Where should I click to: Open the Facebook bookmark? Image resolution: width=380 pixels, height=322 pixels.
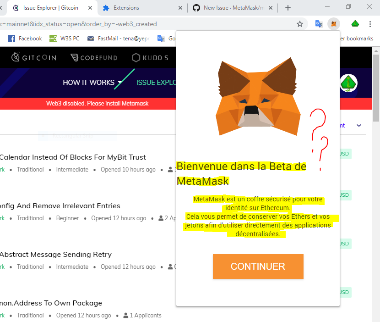tap(25, 39)
